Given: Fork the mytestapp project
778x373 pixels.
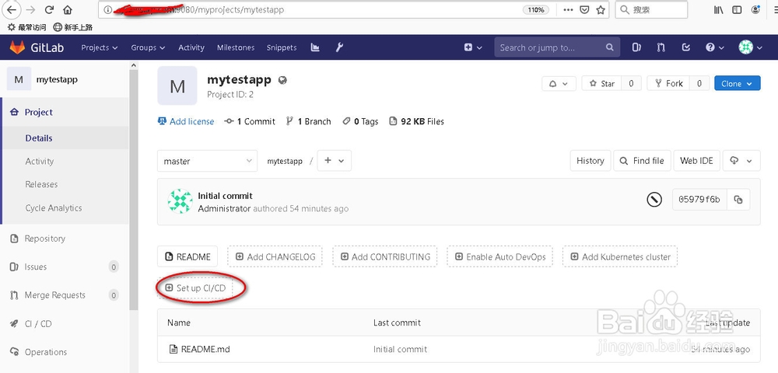Looking at the screenshot, I should point(669,84).
